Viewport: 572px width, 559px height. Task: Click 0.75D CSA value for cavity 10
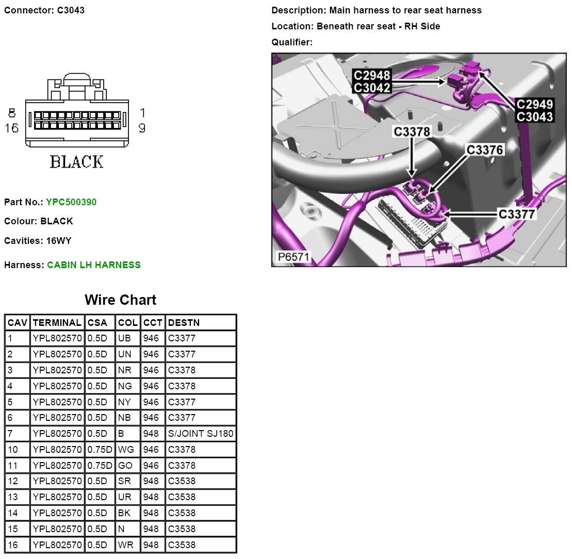(x=100, y=450)
